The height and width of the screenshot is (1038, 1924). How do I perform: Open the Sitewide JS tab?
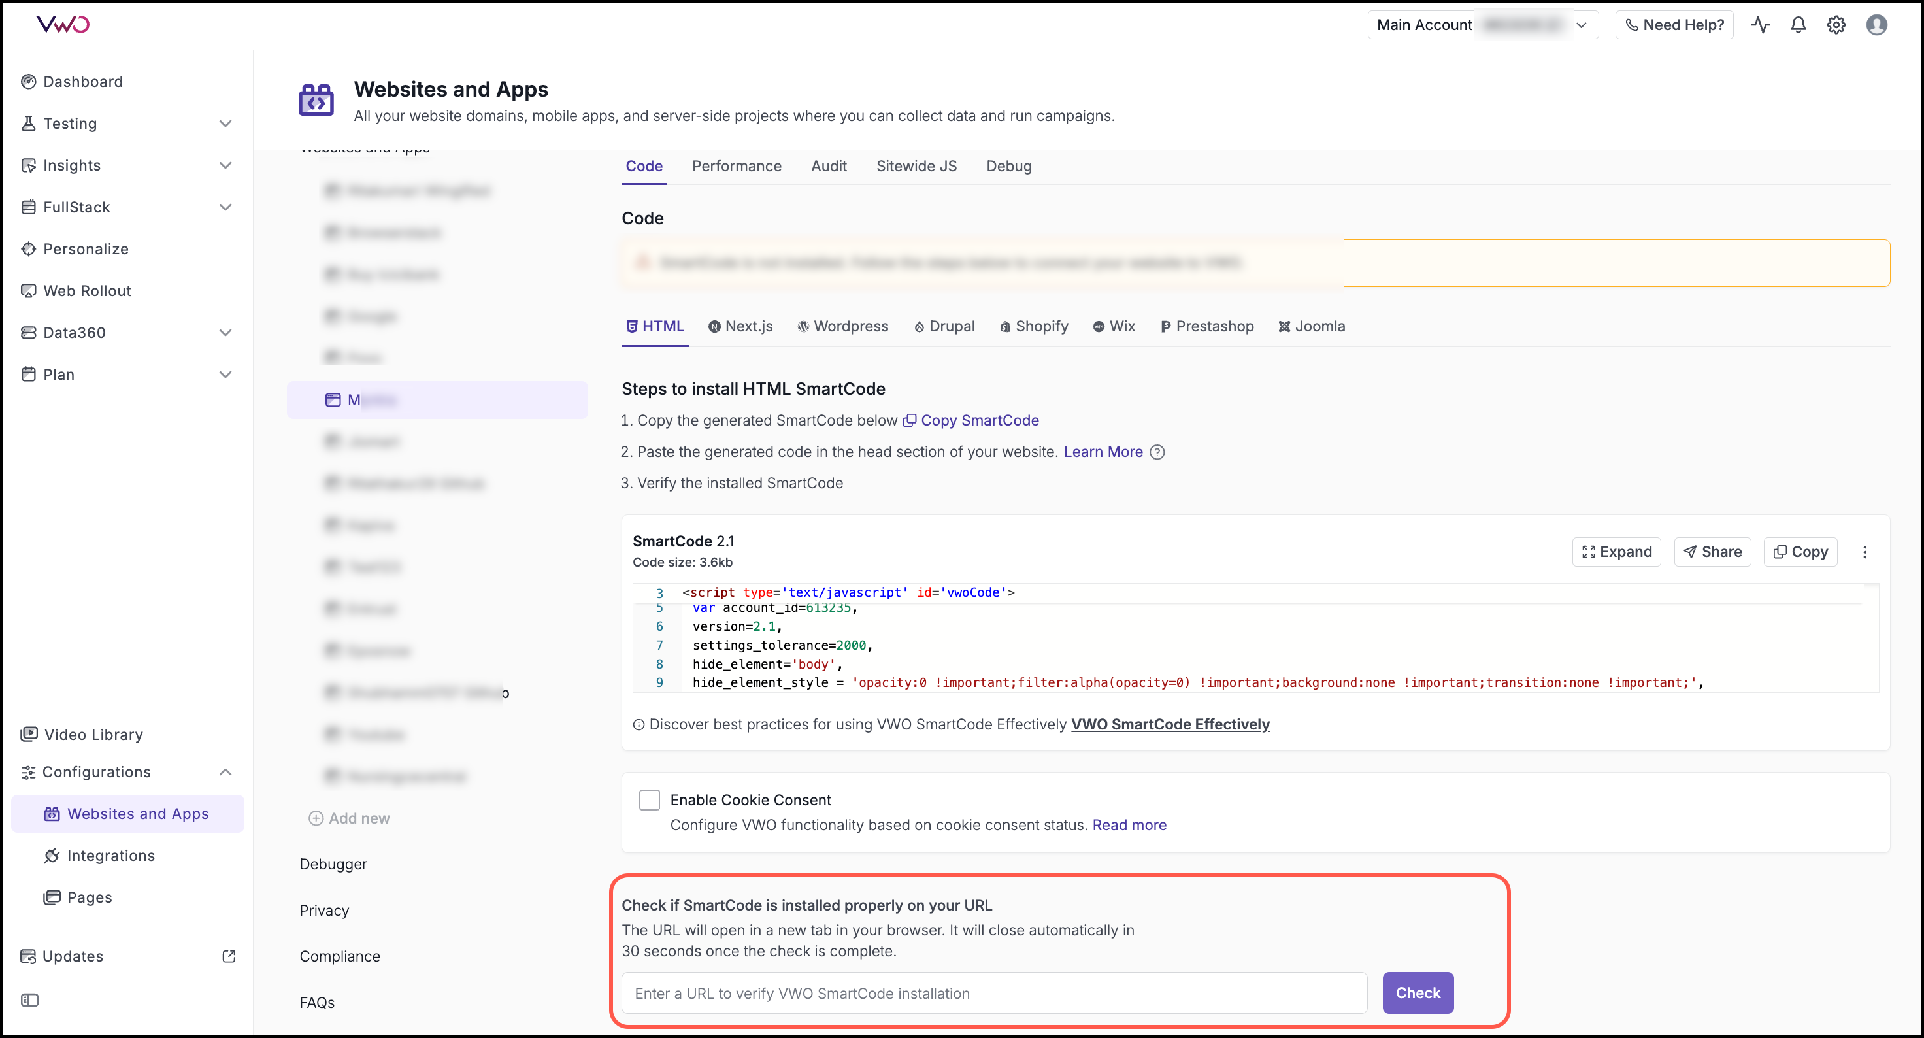(916, 166)
